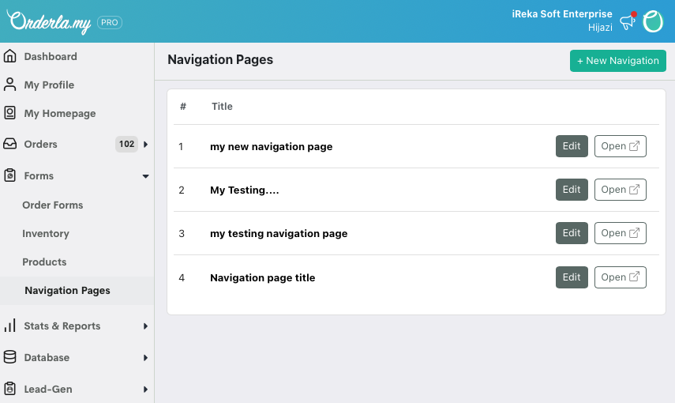Open Order Forms in the sidebar
Screen dimensions: 675x403
[52, 205]
